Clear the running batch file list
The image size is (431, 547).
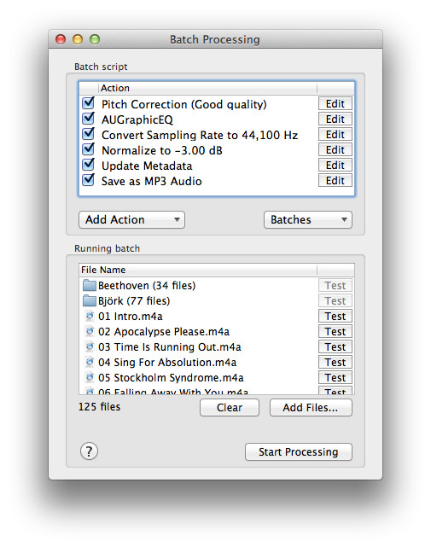pyautogui.click(x=230, y=407)
